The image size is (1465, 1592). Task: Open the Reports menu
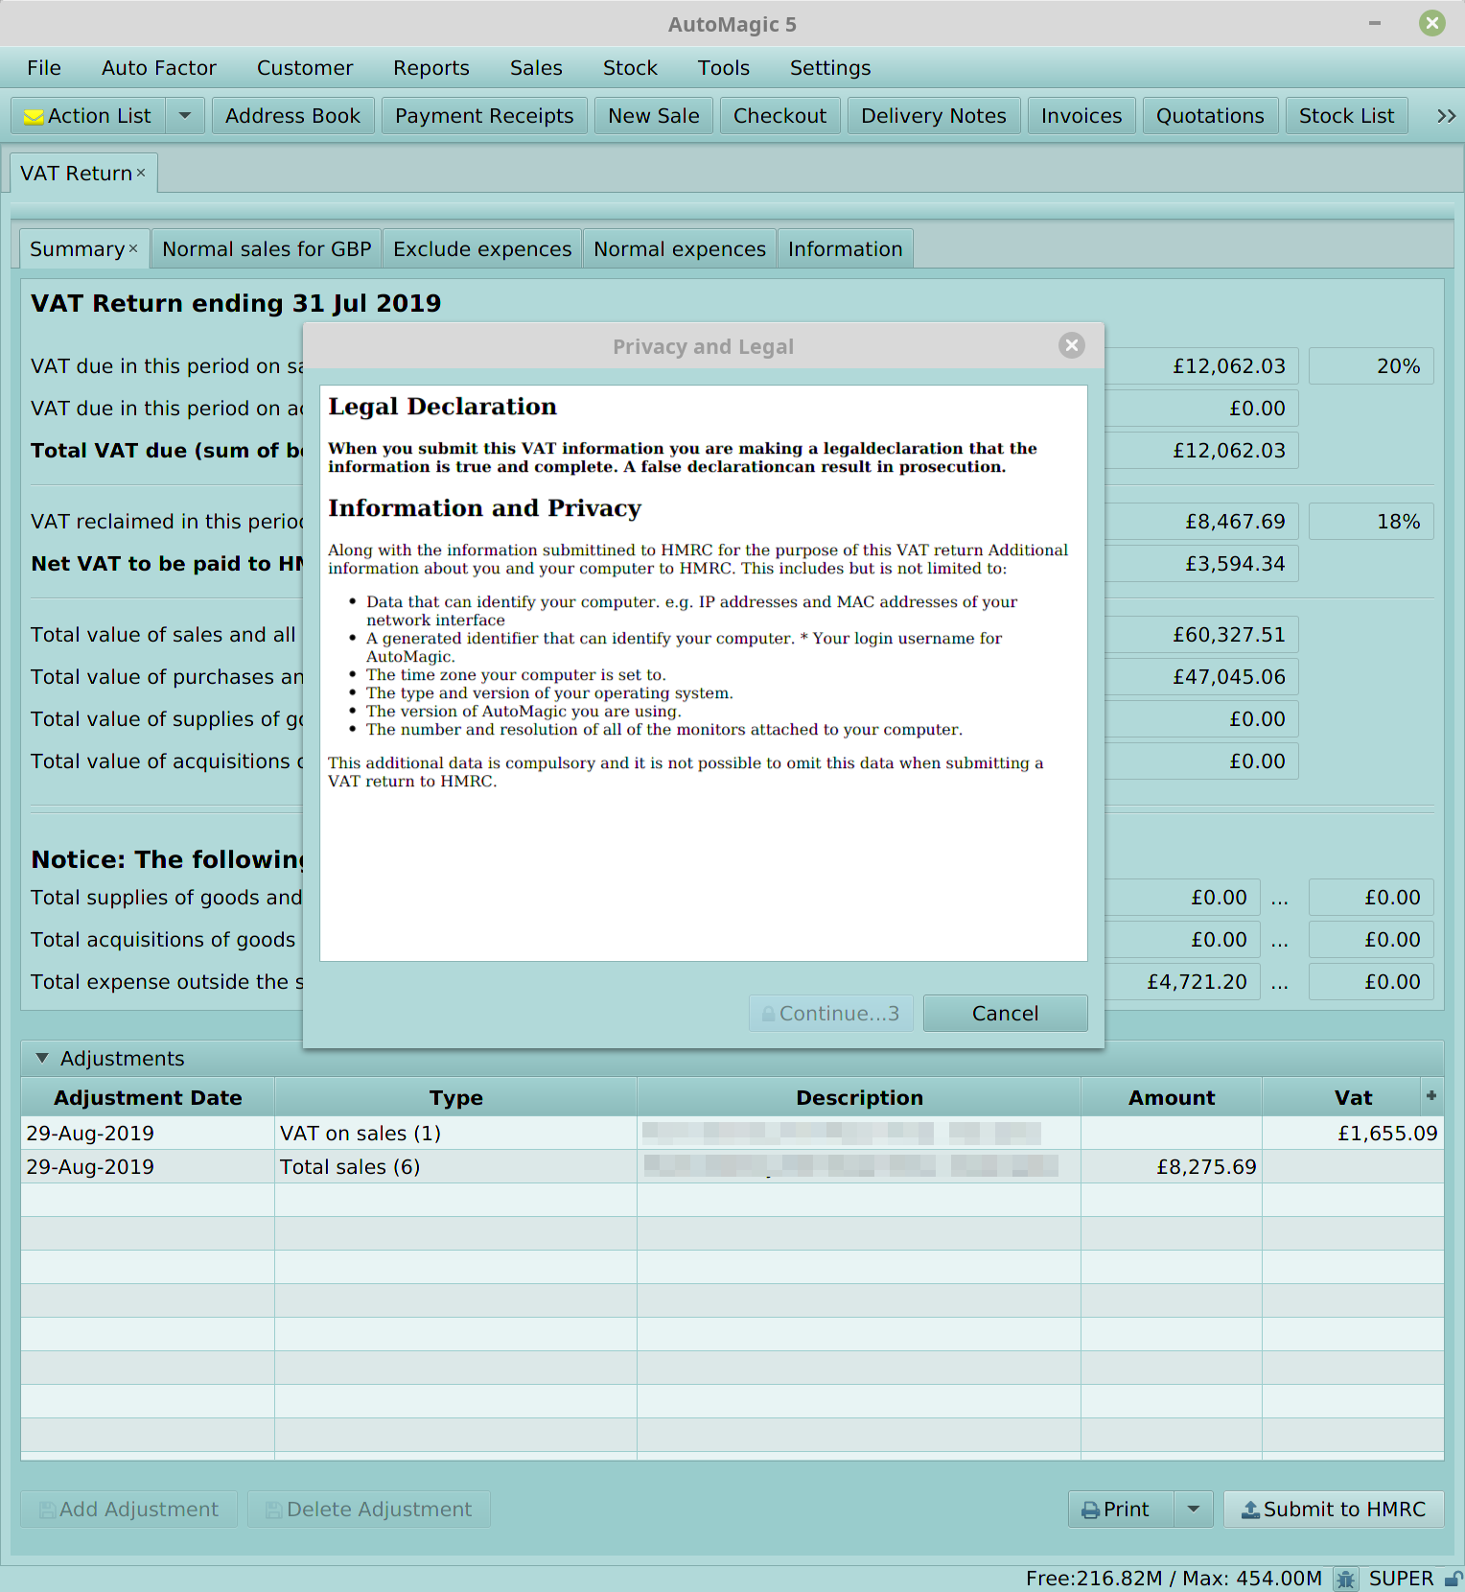[x=430, y=68]
